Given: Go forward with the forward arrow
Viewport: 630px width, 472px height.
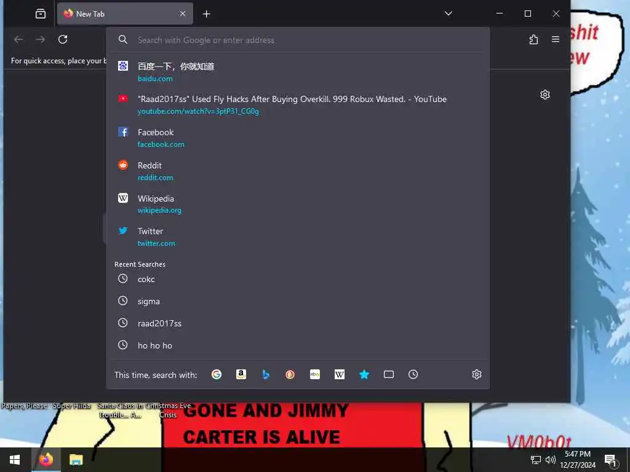Looking at the screenshot, I should pyautogui.click(x=41, y=39).
